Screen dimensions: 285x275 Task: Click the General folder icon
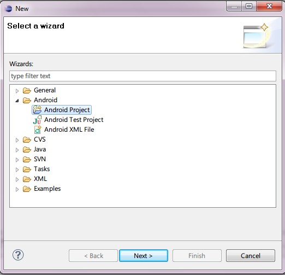click(x=27, y=90)
